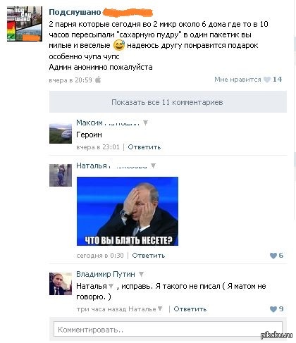Open Максим's profile avatar

pyautogui.click(x=61, y=134)
